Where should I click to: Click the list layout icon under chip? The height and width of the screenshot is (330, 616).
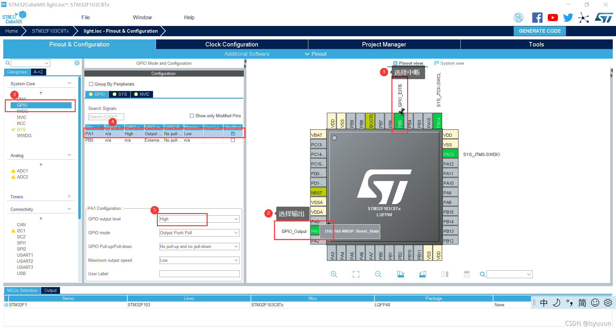coord(467,274)
